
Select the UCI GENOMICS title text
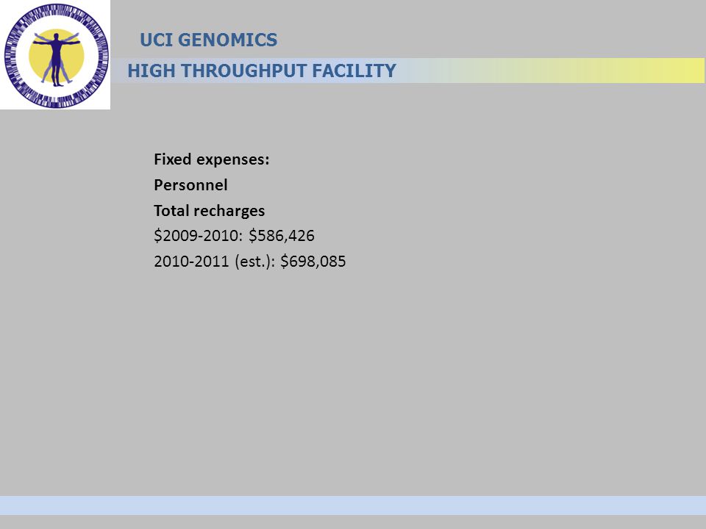point(208,40)
